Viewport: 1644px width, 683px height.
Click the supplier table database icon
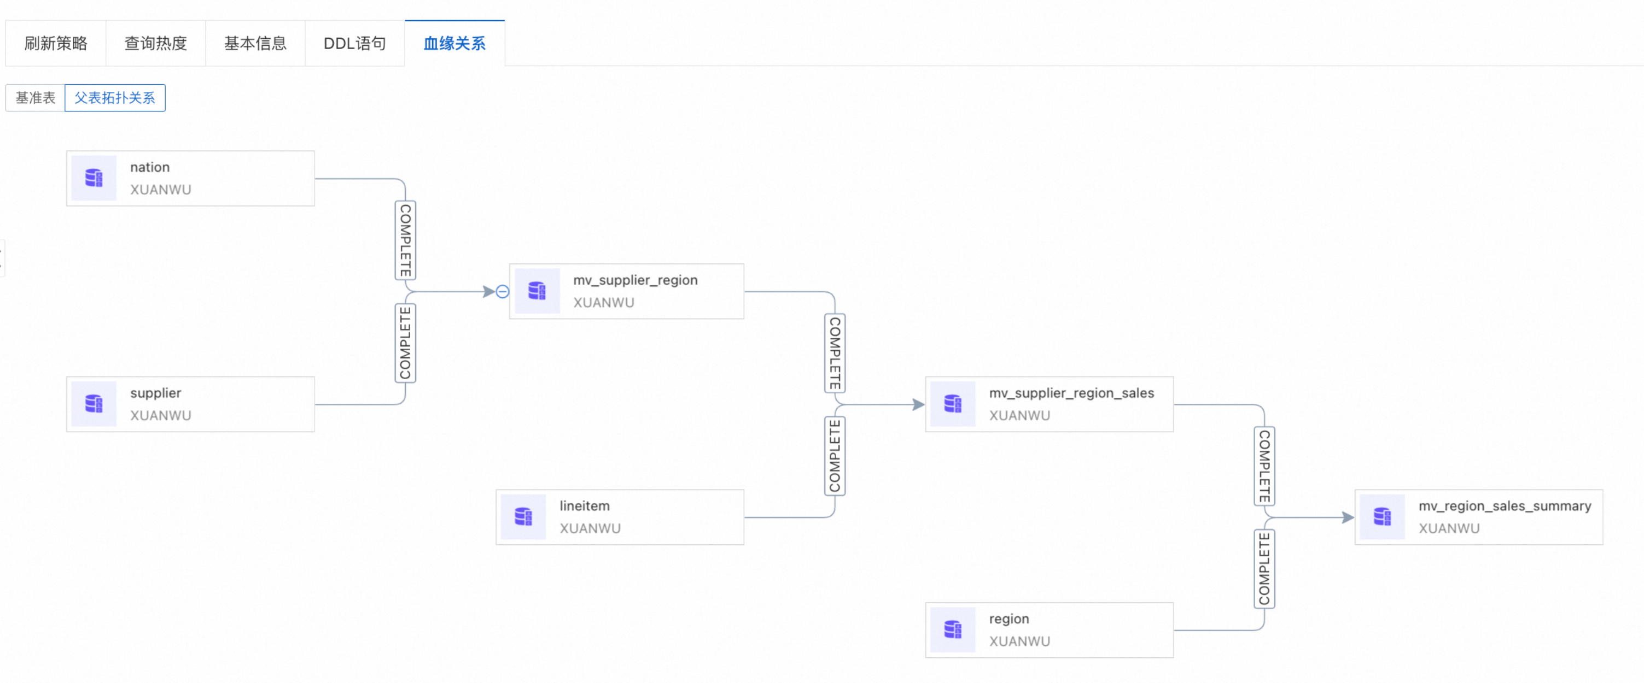point(94,404)
